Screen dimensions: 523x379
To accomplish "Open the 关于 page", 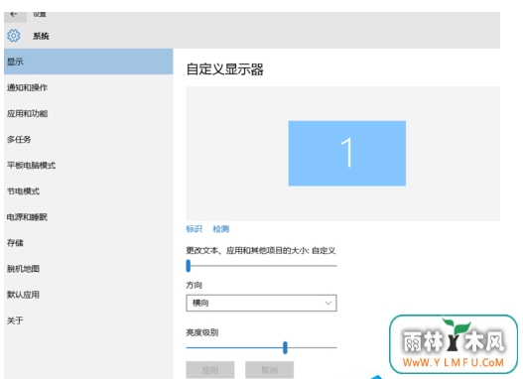I will (x=88, y=320).
